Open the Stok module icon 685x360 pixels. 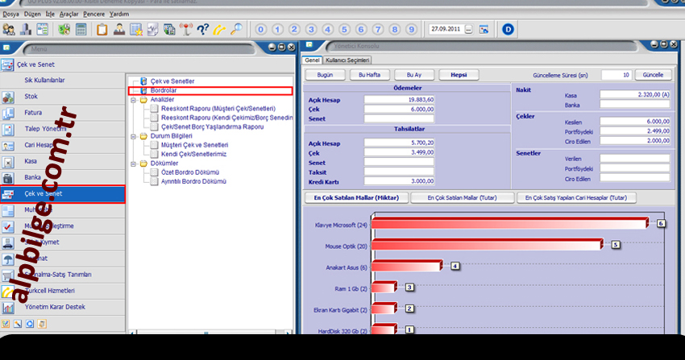[x=9, y=97]
